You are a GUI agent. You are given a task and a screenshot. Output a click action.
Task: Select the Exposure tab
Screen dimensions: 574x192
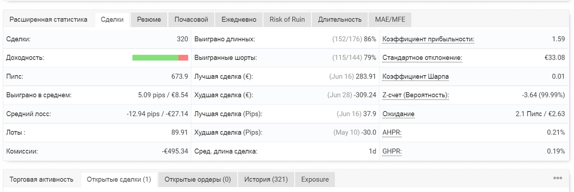coord(315,180)
